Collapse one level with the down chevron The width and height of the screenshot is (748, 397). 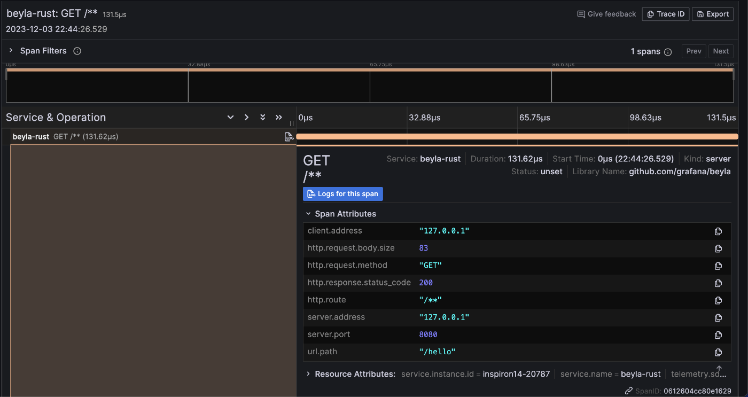tap(230, 117)
